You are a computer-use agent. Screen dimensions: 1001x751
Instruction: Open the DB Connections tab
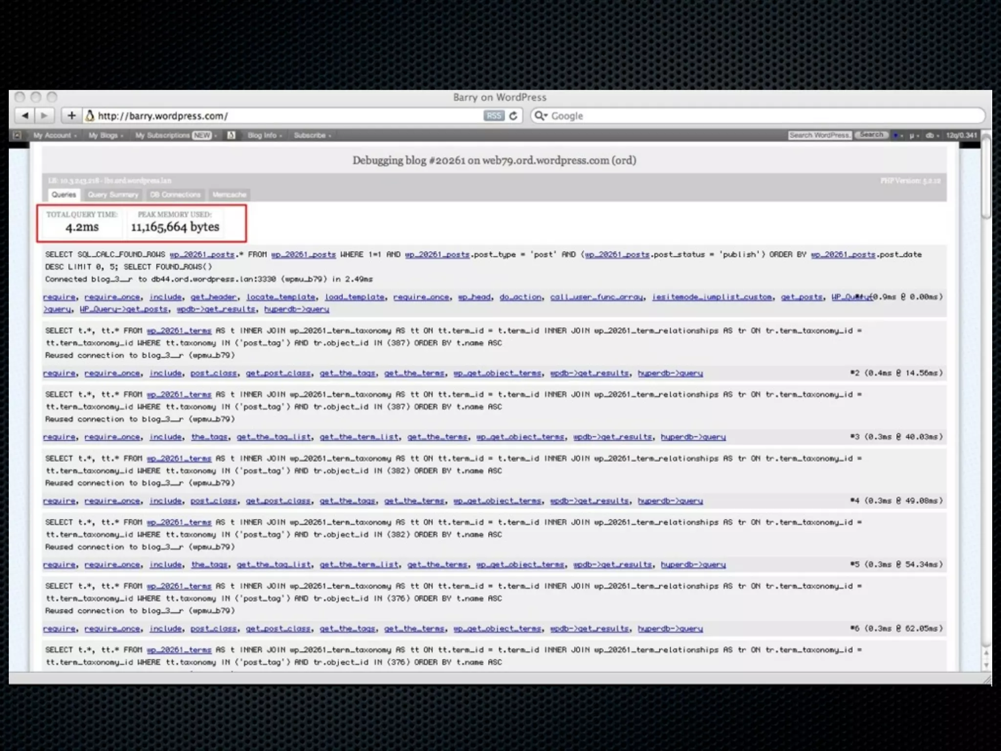click(175, 195)
